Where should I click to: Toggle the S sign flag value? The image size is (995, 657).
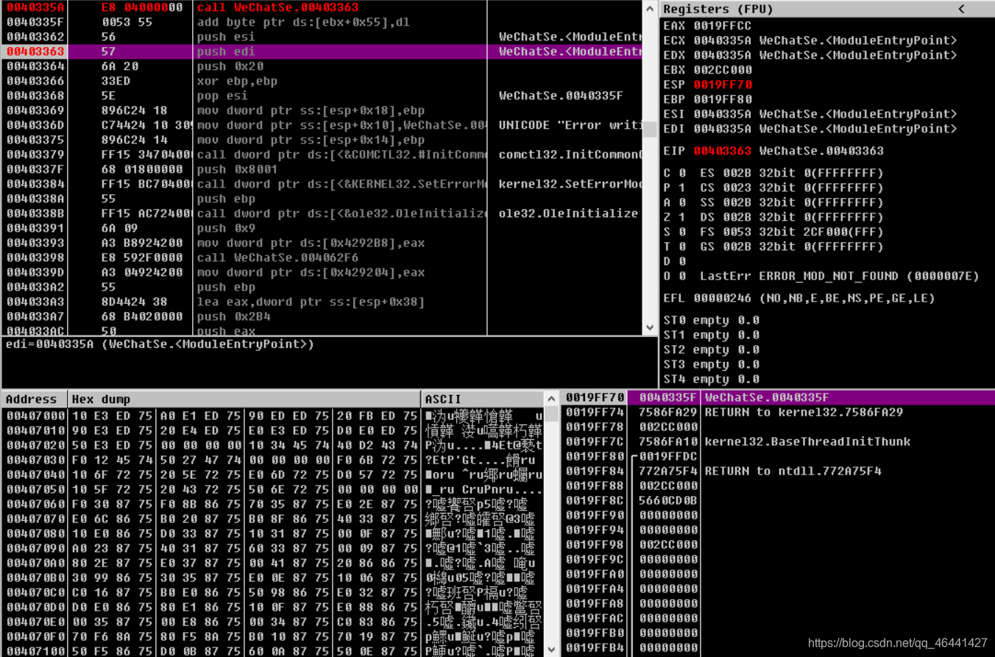pyautogui.click(x=682, y=232)
